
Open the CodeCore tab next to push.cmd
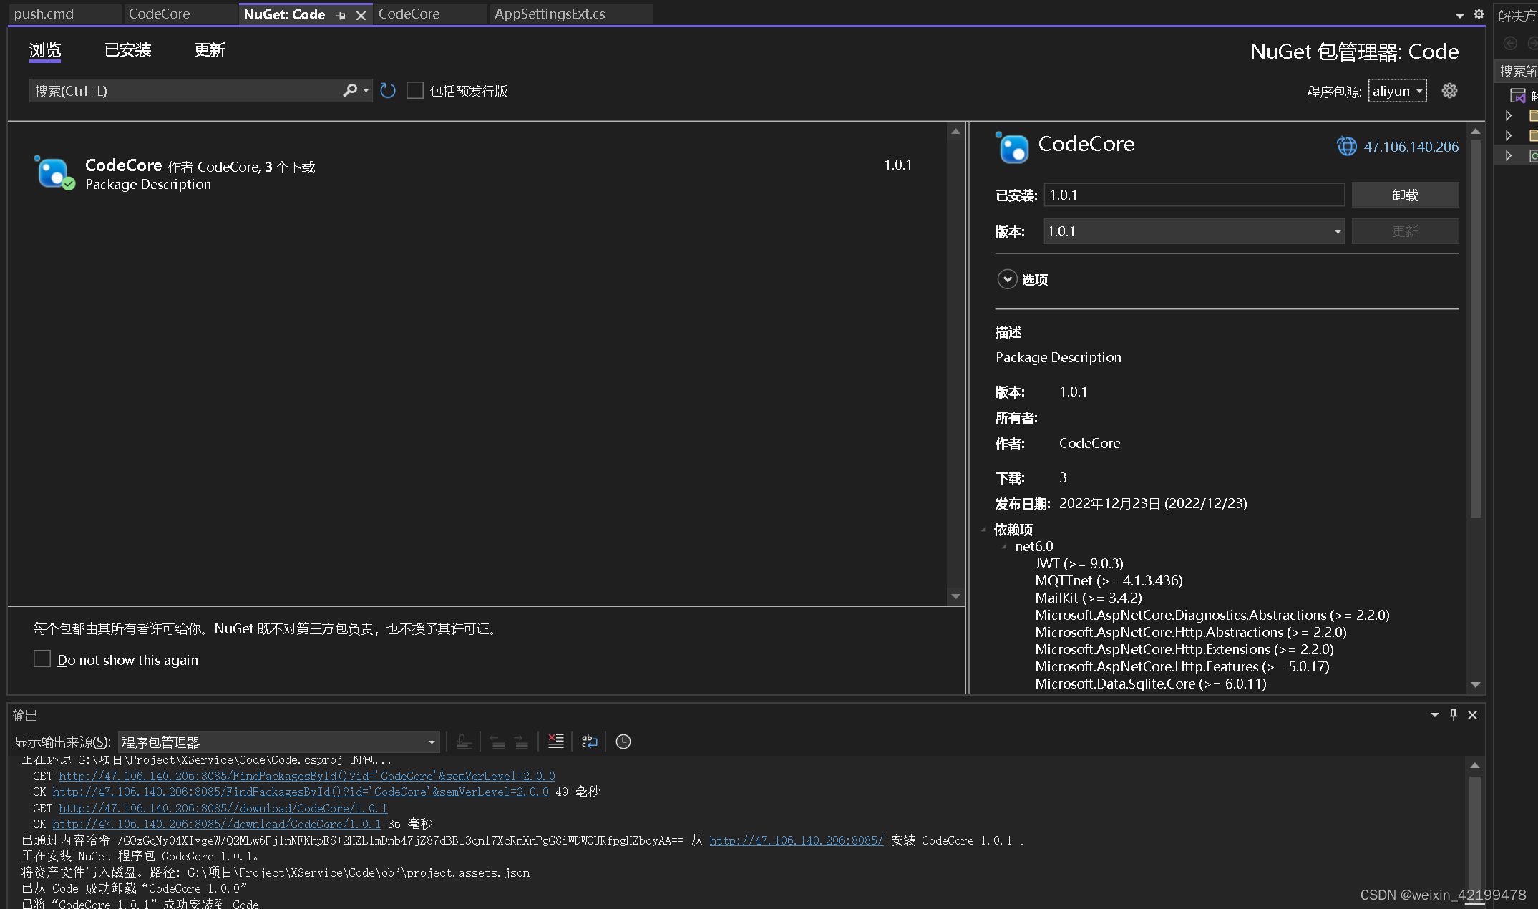tap(180, 14)
